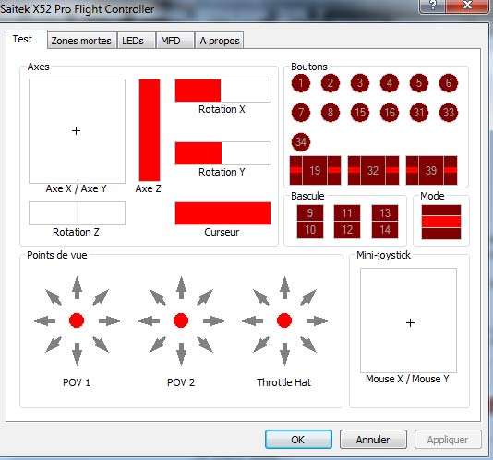Click the OK button
This screenshot has width=493, height=460.
[298, 440]
